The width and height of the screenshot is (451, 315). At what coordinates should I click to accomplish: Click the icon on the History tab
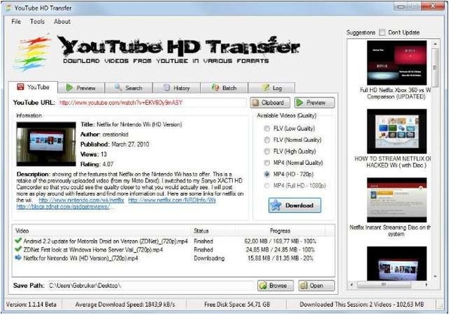(167, 88)
